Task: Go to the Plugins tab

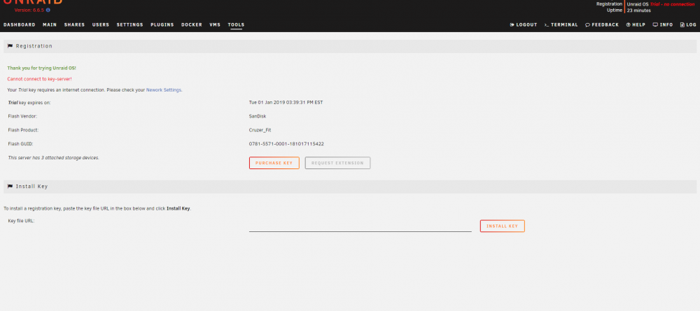Action: click(162, 25)
